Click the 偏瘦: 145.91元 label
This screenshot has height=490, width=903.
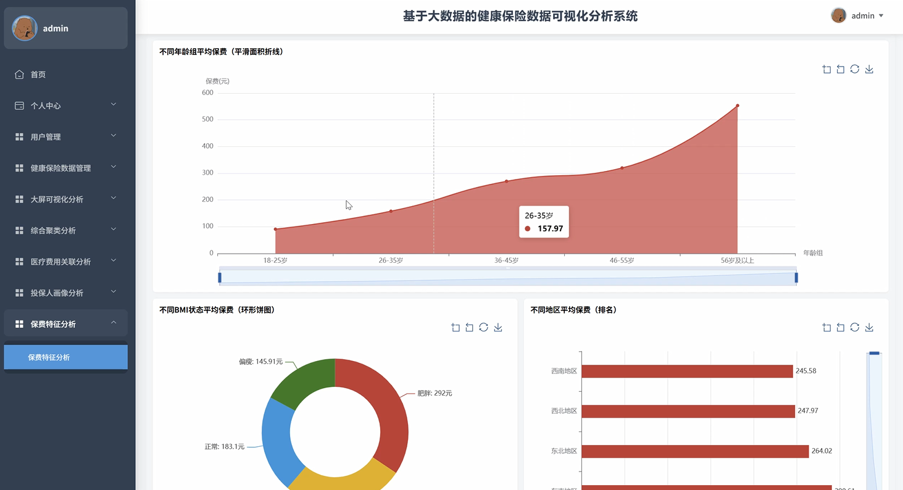click(x=260, y=362)
